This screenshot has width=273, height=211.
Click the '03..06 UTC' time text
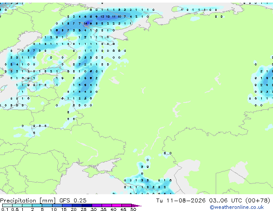coord(225,201)
